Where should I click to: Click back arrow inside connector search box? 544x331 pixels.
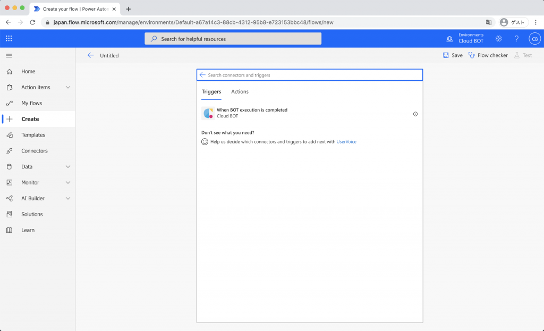(x=202, y=75)
